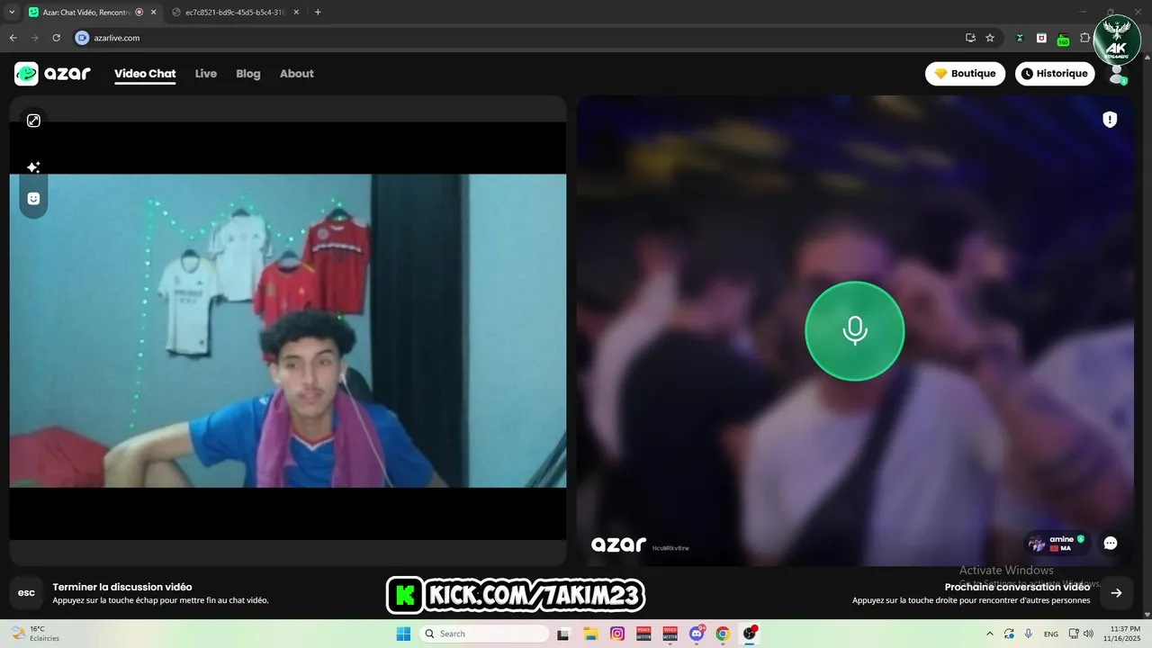Switch the ENG input language
Image resolution: width=1152 pixels, height=648 pixels.
click(x=1051, y=634)
